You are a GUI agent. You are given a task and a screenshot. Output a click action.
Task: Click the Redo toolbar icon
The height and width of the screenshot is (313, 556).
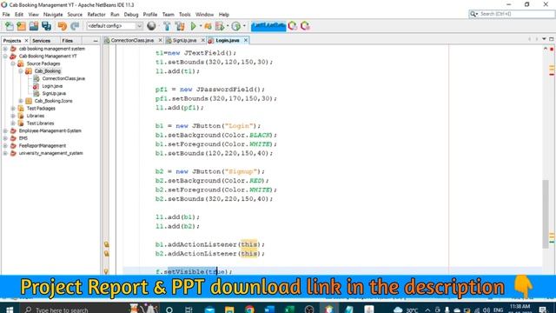75,26
